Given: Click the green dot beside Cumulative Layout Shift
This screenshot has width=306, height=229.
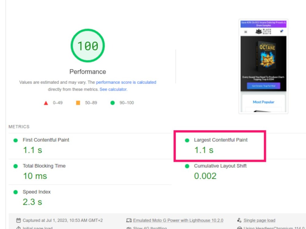Looking at the screenshot, I should point(187,166).
